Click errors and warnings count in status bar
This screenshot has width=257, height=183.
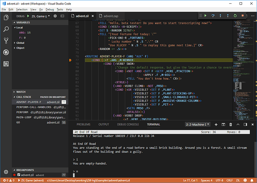[9, 180]
